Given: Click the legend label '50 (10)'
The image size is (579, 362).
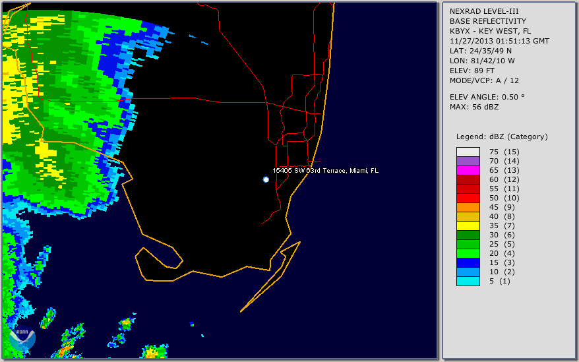Looking at the screenshot, I should [504, 198].
